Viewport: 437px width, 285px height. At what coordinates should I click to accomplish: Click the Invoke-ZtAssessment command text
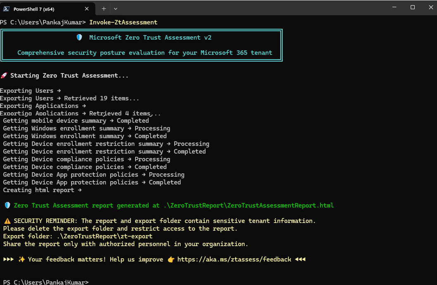pyautogui.click(x=123, y=22)
